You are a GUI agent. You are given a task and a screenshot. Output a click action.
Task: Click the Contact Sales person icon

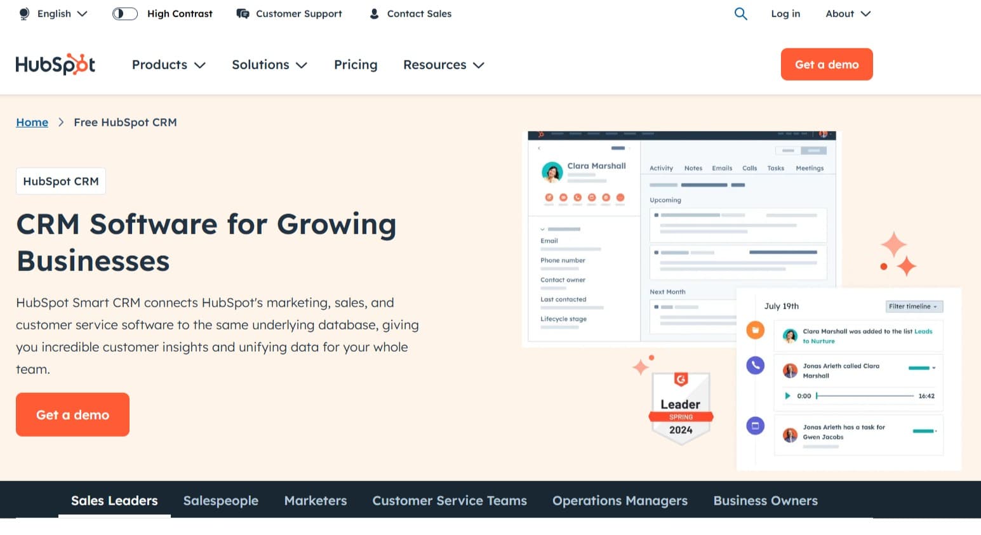pyautogui.click(x=374, y=14)
